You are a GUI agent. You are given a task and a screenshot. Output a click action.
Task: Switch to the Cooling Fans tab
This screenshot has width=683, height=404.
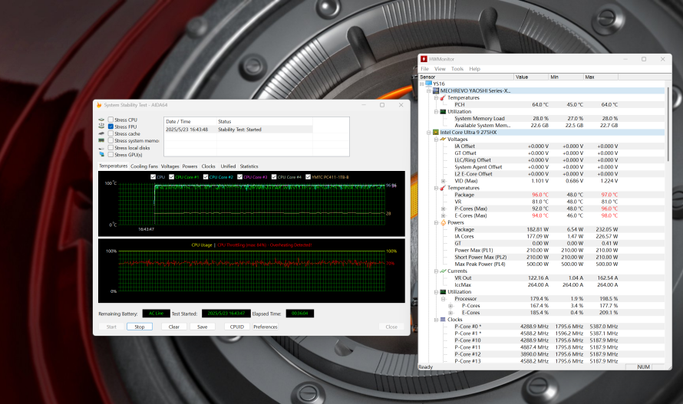pyautogui.click(x=144, y=166)
